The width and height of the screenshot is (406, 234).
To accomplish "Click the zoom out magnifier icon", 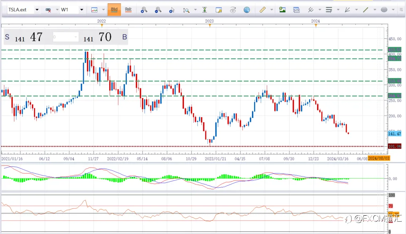I will coord(158,10).
